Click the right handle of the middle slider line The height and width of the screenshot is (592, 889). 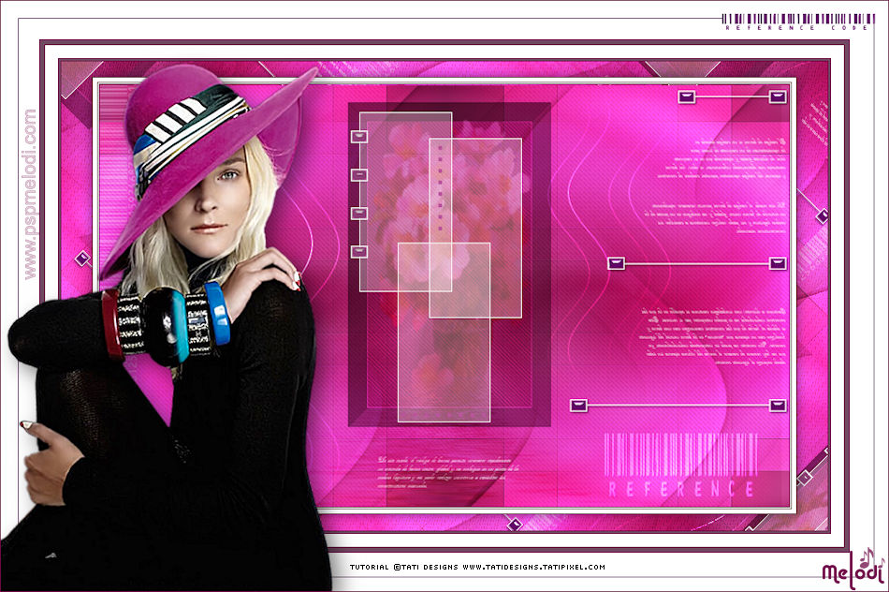778,263
